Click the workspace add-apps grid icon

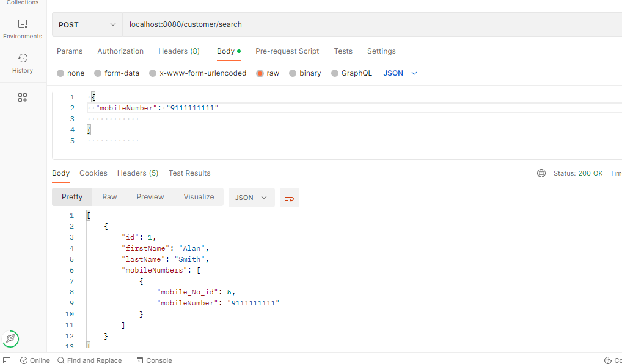23,98
